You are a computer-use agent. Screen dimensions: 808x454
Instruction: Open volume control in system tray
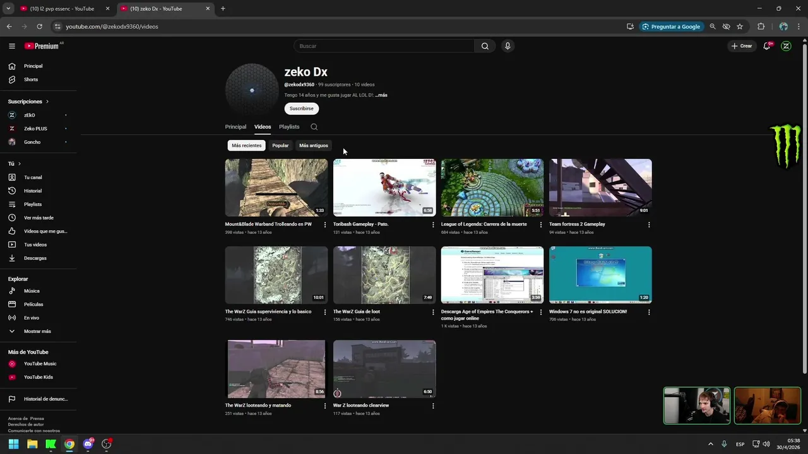pos(766,444)
